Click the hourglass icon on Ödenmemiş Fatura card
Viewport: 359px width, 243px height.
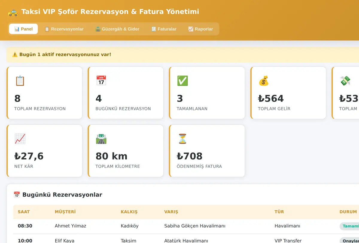tap(182, 139)
